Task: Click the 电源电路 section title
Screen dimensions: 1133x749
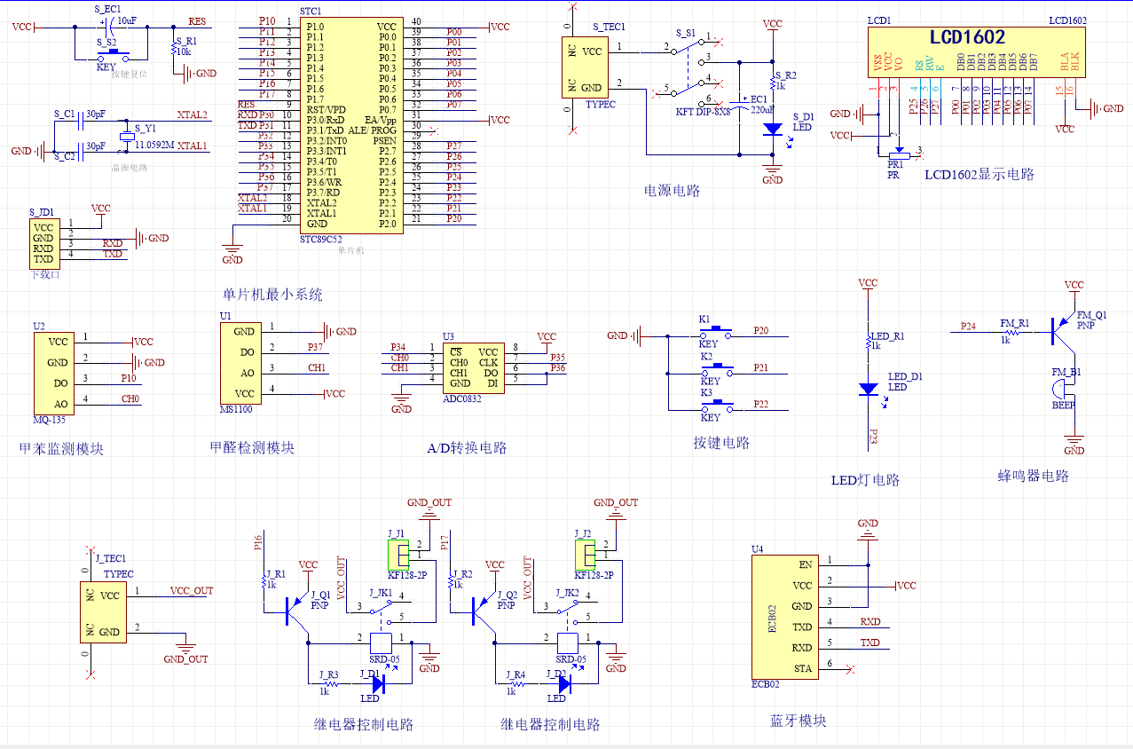Action: coord(671,190)
